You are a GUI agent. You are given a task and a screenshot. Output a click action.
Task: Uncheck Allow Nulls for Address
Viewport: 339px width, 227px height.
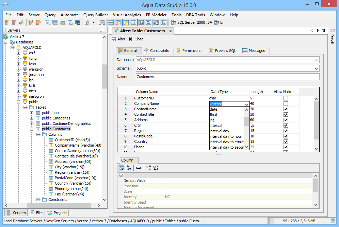click(x=286, y=120)
